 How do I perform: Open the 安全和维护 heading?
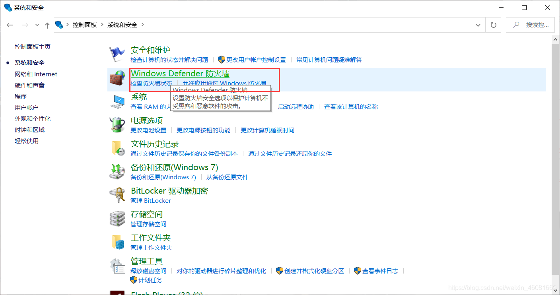point(151,50)
